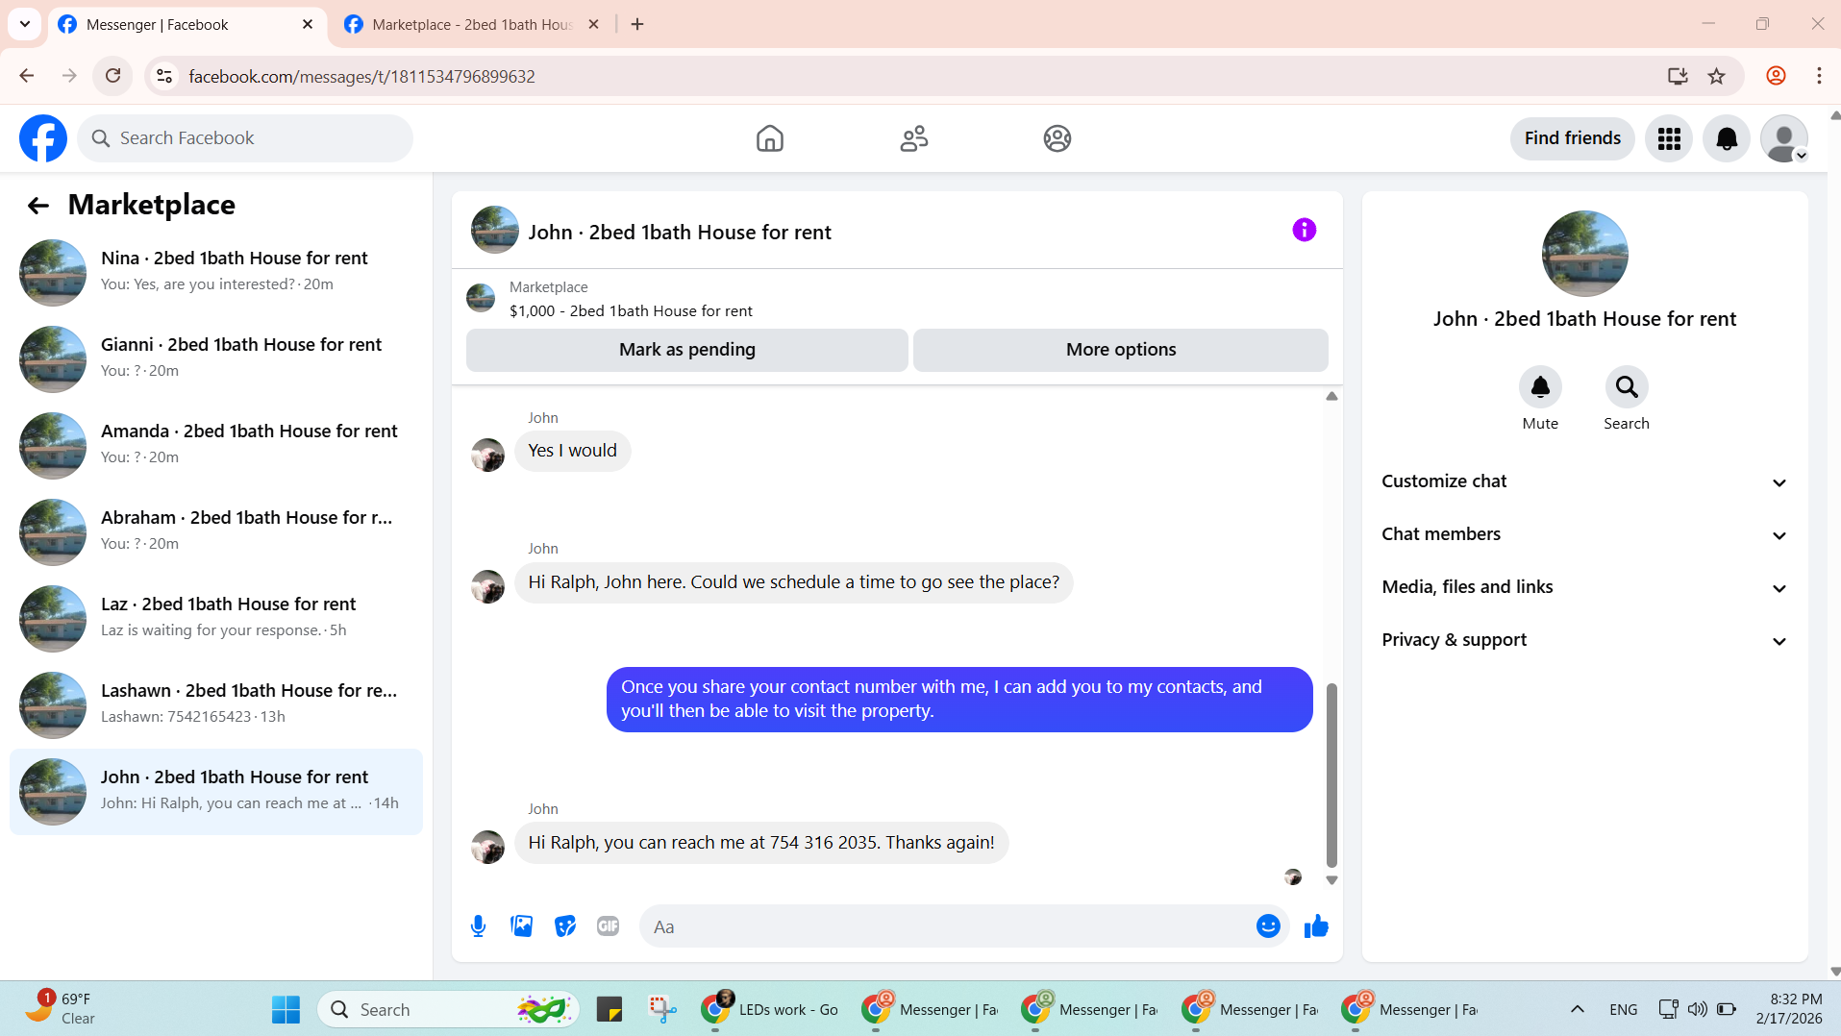Open Gianni's 2bed 1bath conversation
The image size is (1841, 1036).
(x=216, y=358)
